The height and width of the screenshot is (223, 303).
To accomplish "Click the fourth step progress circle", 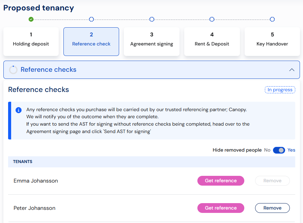I will tap(212, 19).
